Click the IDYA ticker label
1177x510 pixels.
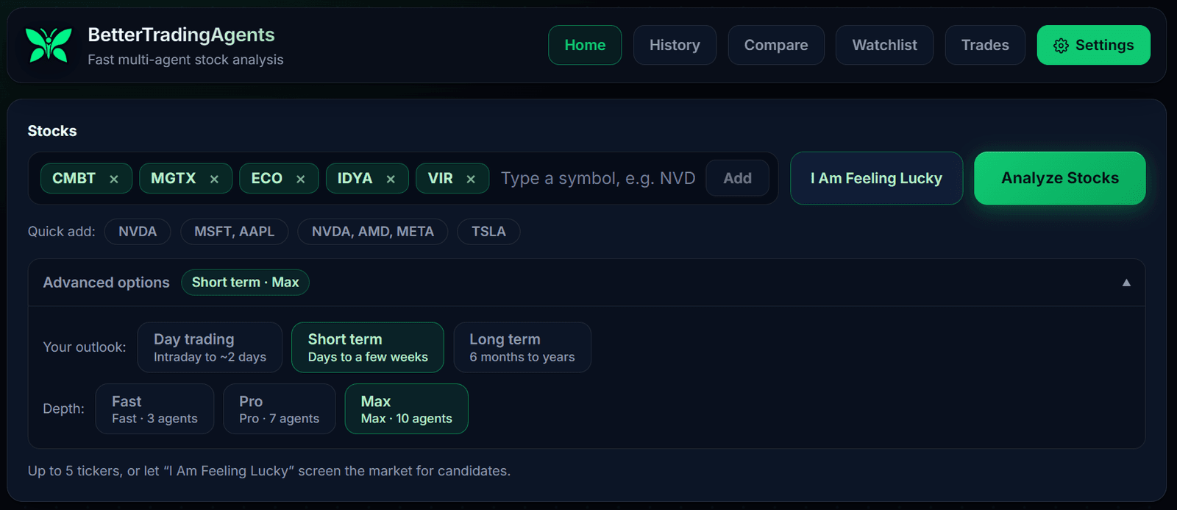pyautogui.click(x=355, y=178)
